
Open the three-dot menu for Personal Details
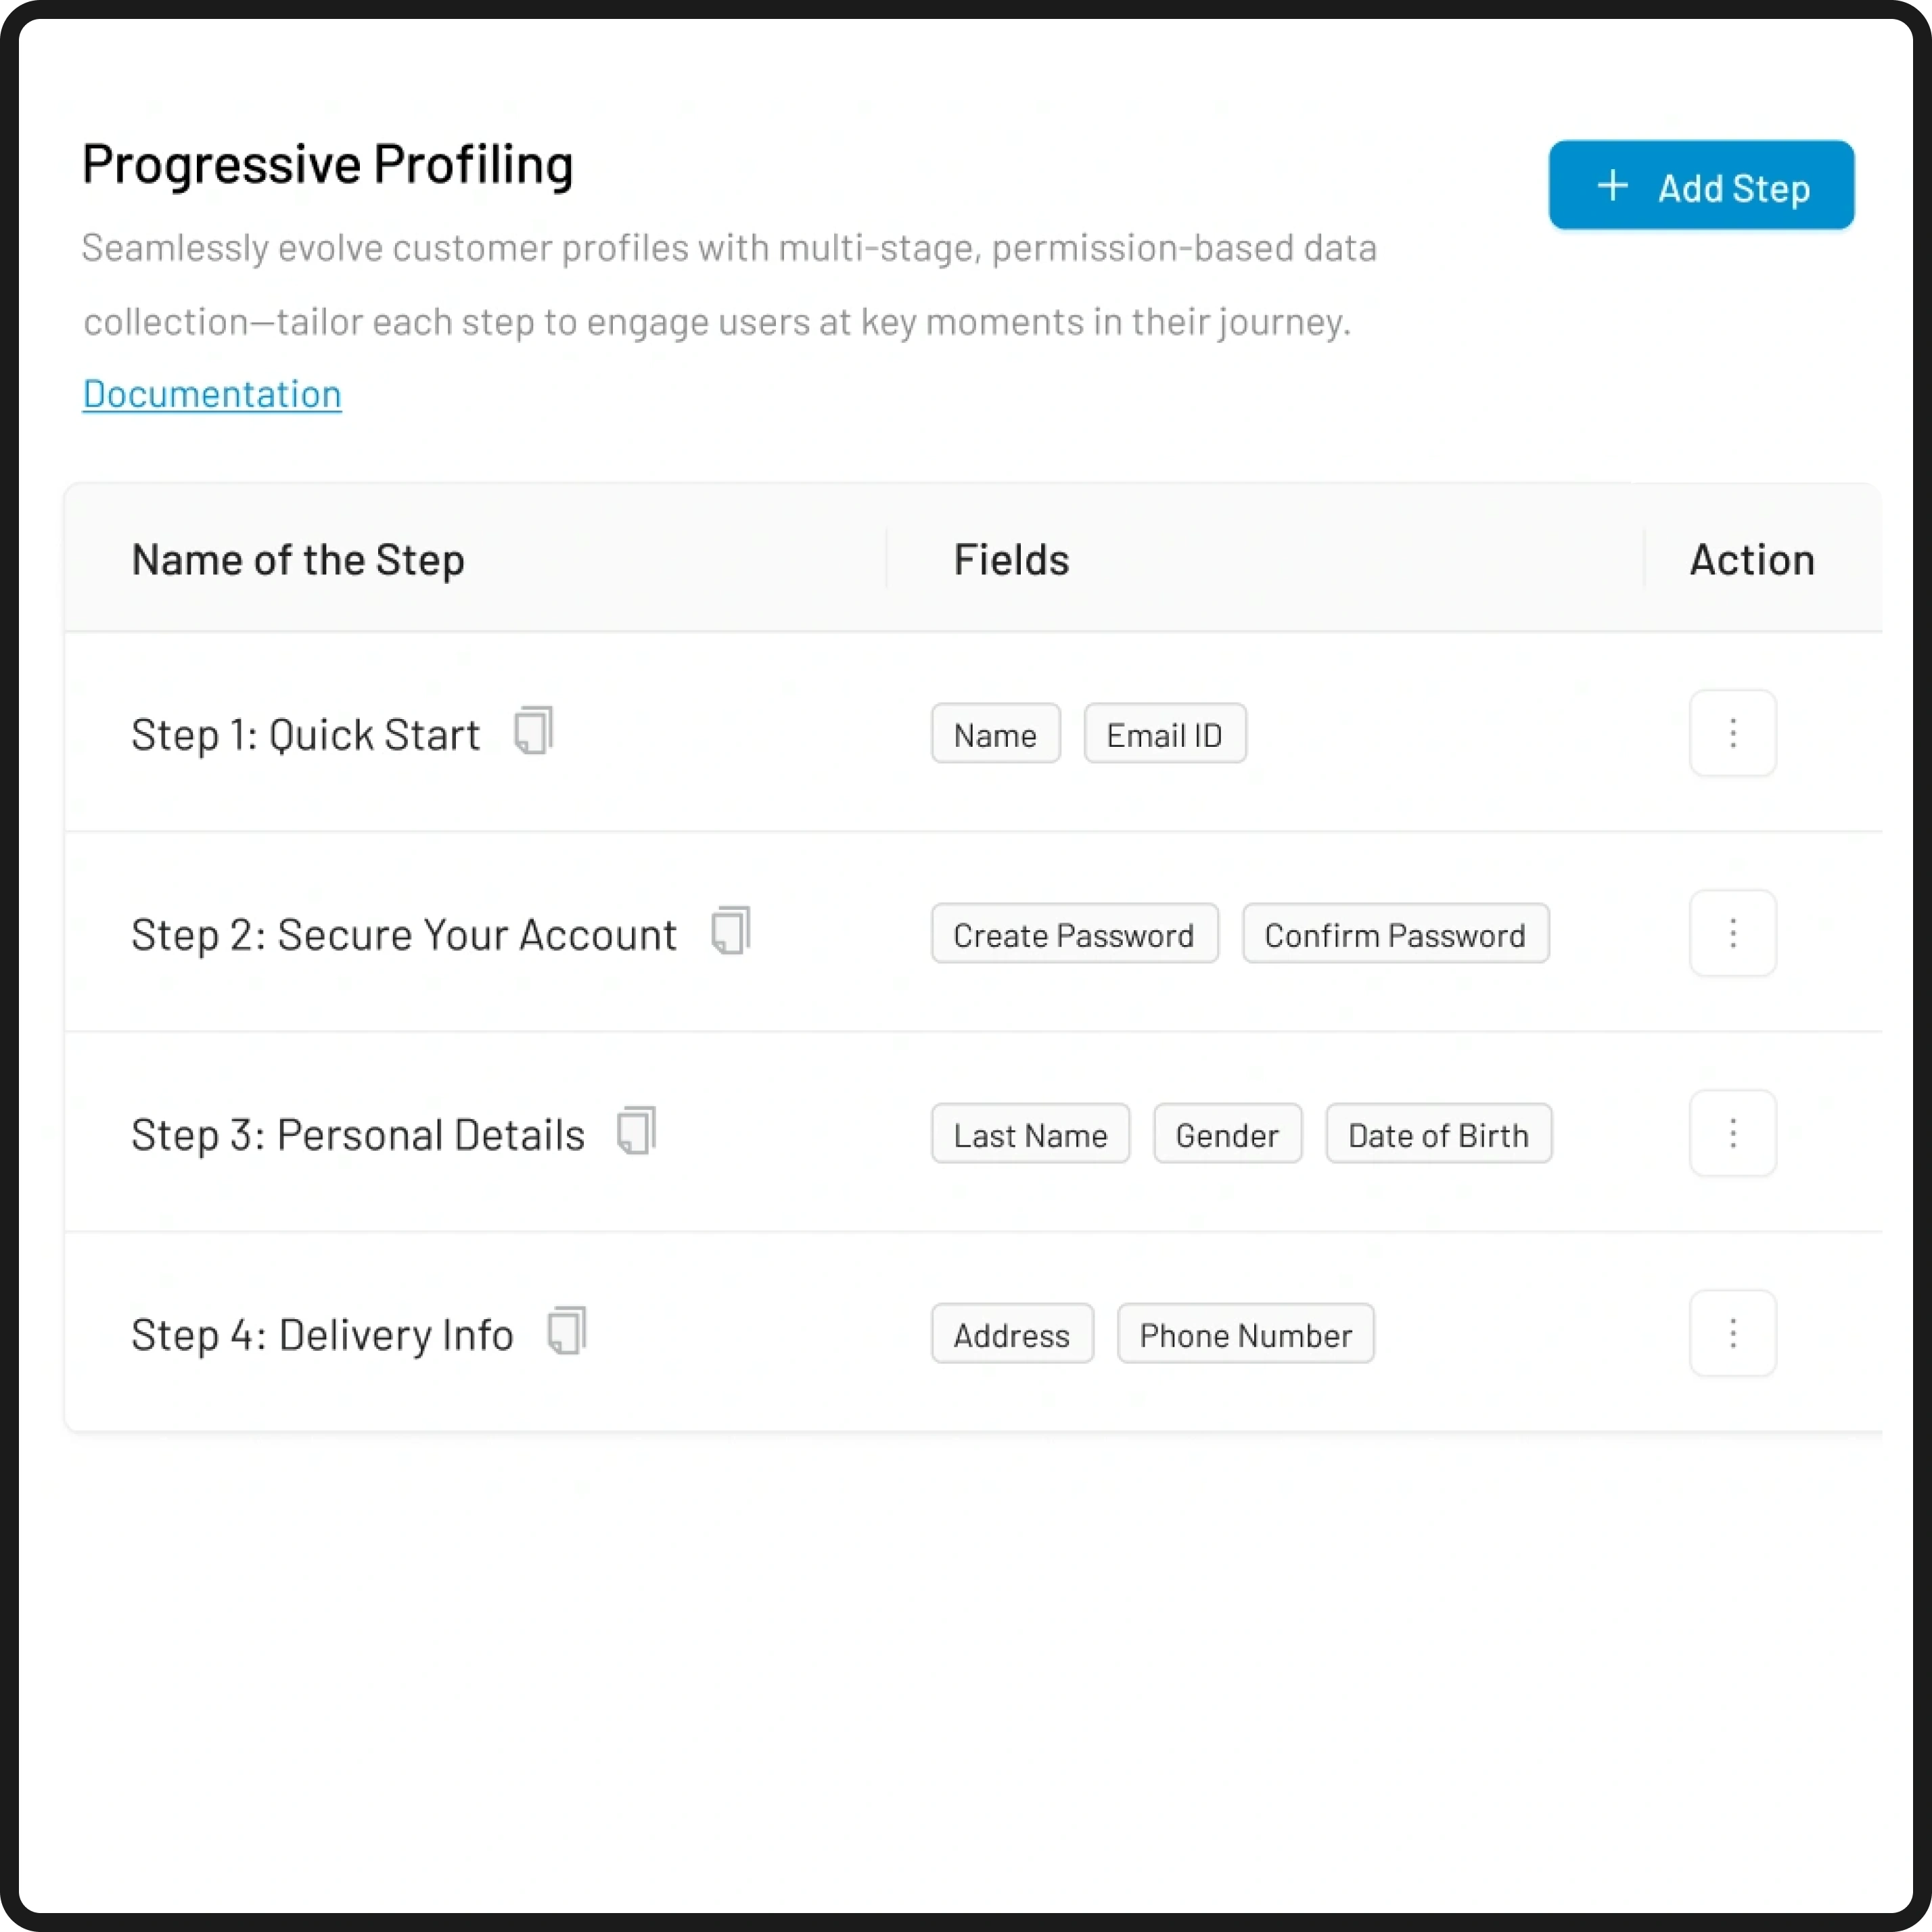[x=1732, y=1133]
